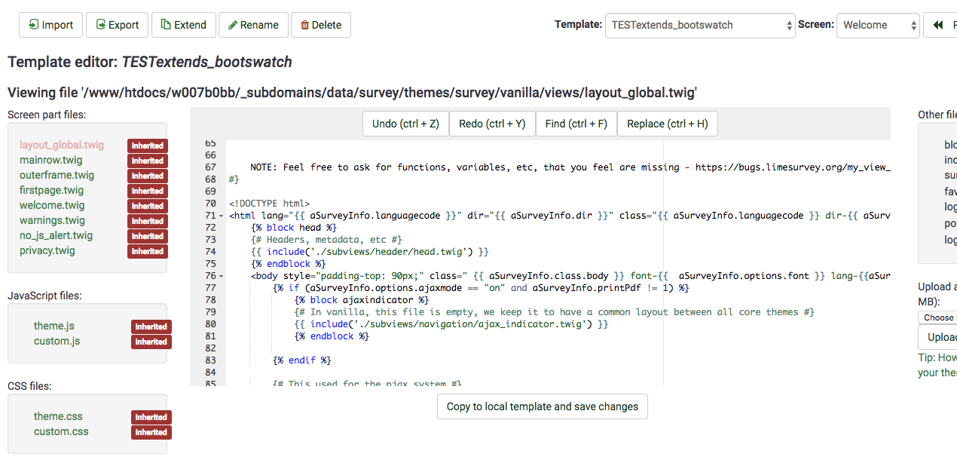
Task: Click the rewind arrows navigation button
Action: [x=939, y=25]
